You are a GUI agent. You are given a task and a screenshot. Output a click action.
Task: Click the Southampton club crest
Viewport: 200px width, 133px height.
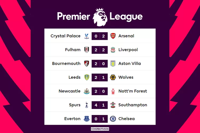113,105
